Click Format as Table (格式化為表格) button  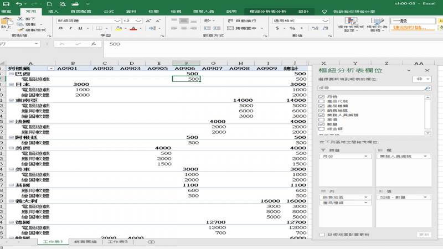[377, 24]
